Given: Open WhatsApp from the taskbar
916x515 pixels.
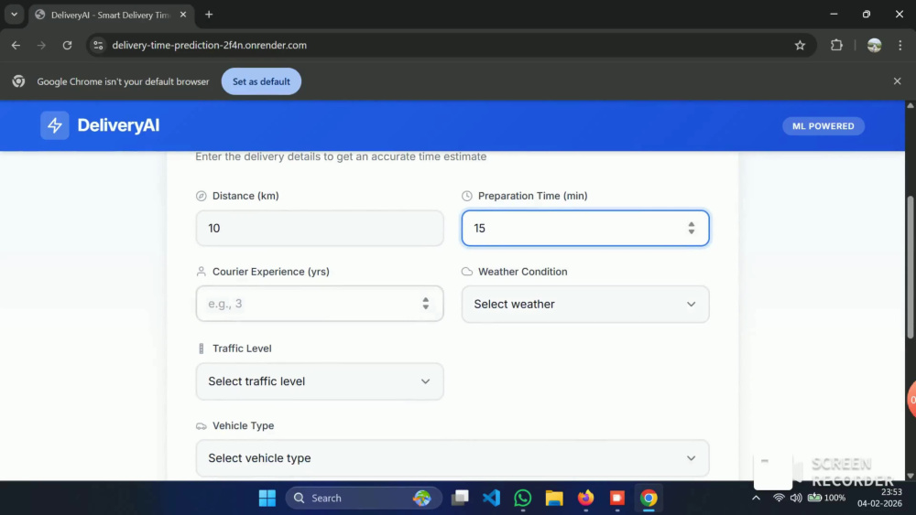Looking at the screenshot, I should [523, 499].
